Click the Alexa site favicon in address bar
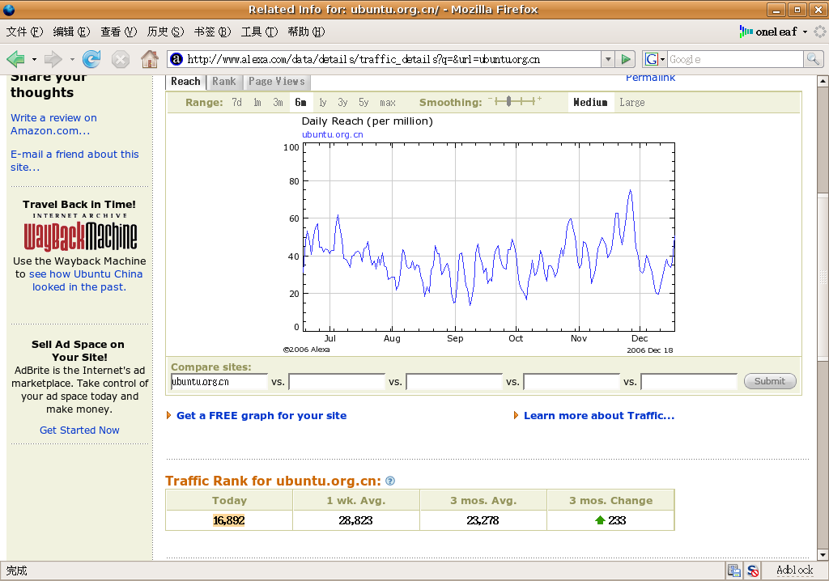This screenshot has height=581, width=829. [x=176, y=59]
